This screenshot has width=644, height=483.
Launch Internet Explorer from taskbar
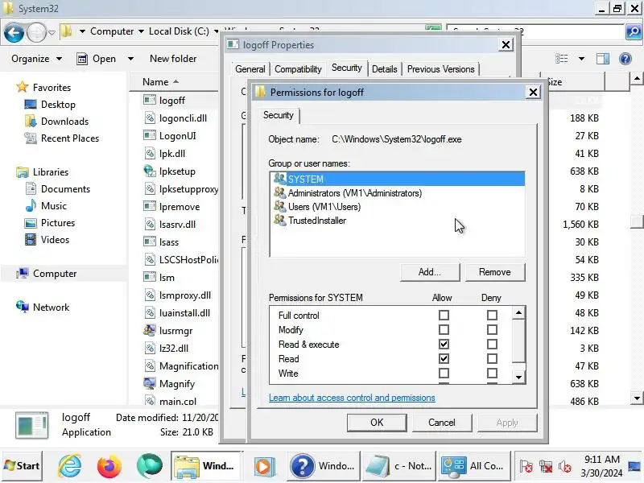(x=70, y=466)
